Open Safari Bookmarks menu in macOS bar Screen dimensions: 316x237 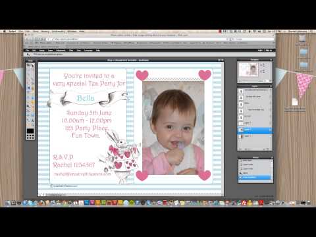pyautogui.click(x=59, y=32)
